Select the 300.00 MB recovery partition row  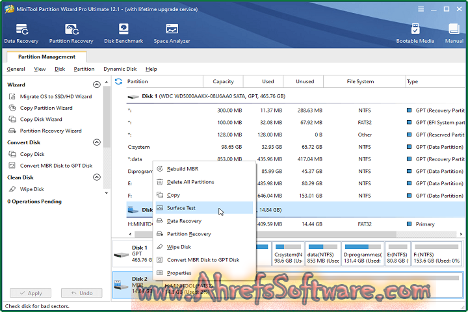(296, 110)
